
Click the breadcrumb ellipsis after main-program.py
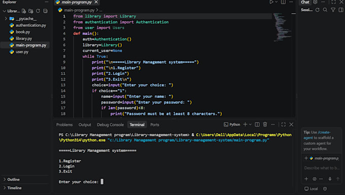100,10
